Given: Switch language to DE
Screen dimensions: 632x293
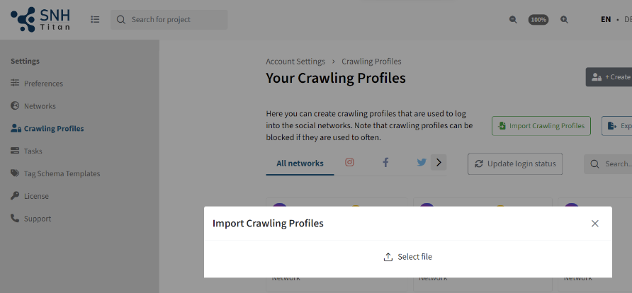Looking at the screenshot, I should tap(628, 19).
